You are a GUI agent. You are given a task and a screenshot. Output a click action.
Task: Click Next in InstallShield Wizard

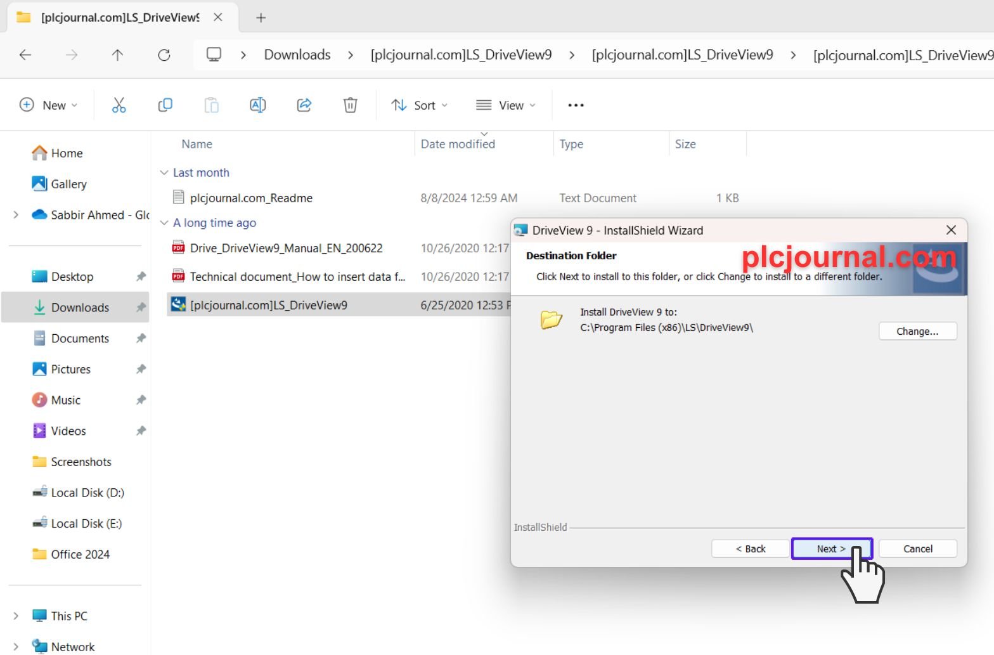click(x=832, y=548)
